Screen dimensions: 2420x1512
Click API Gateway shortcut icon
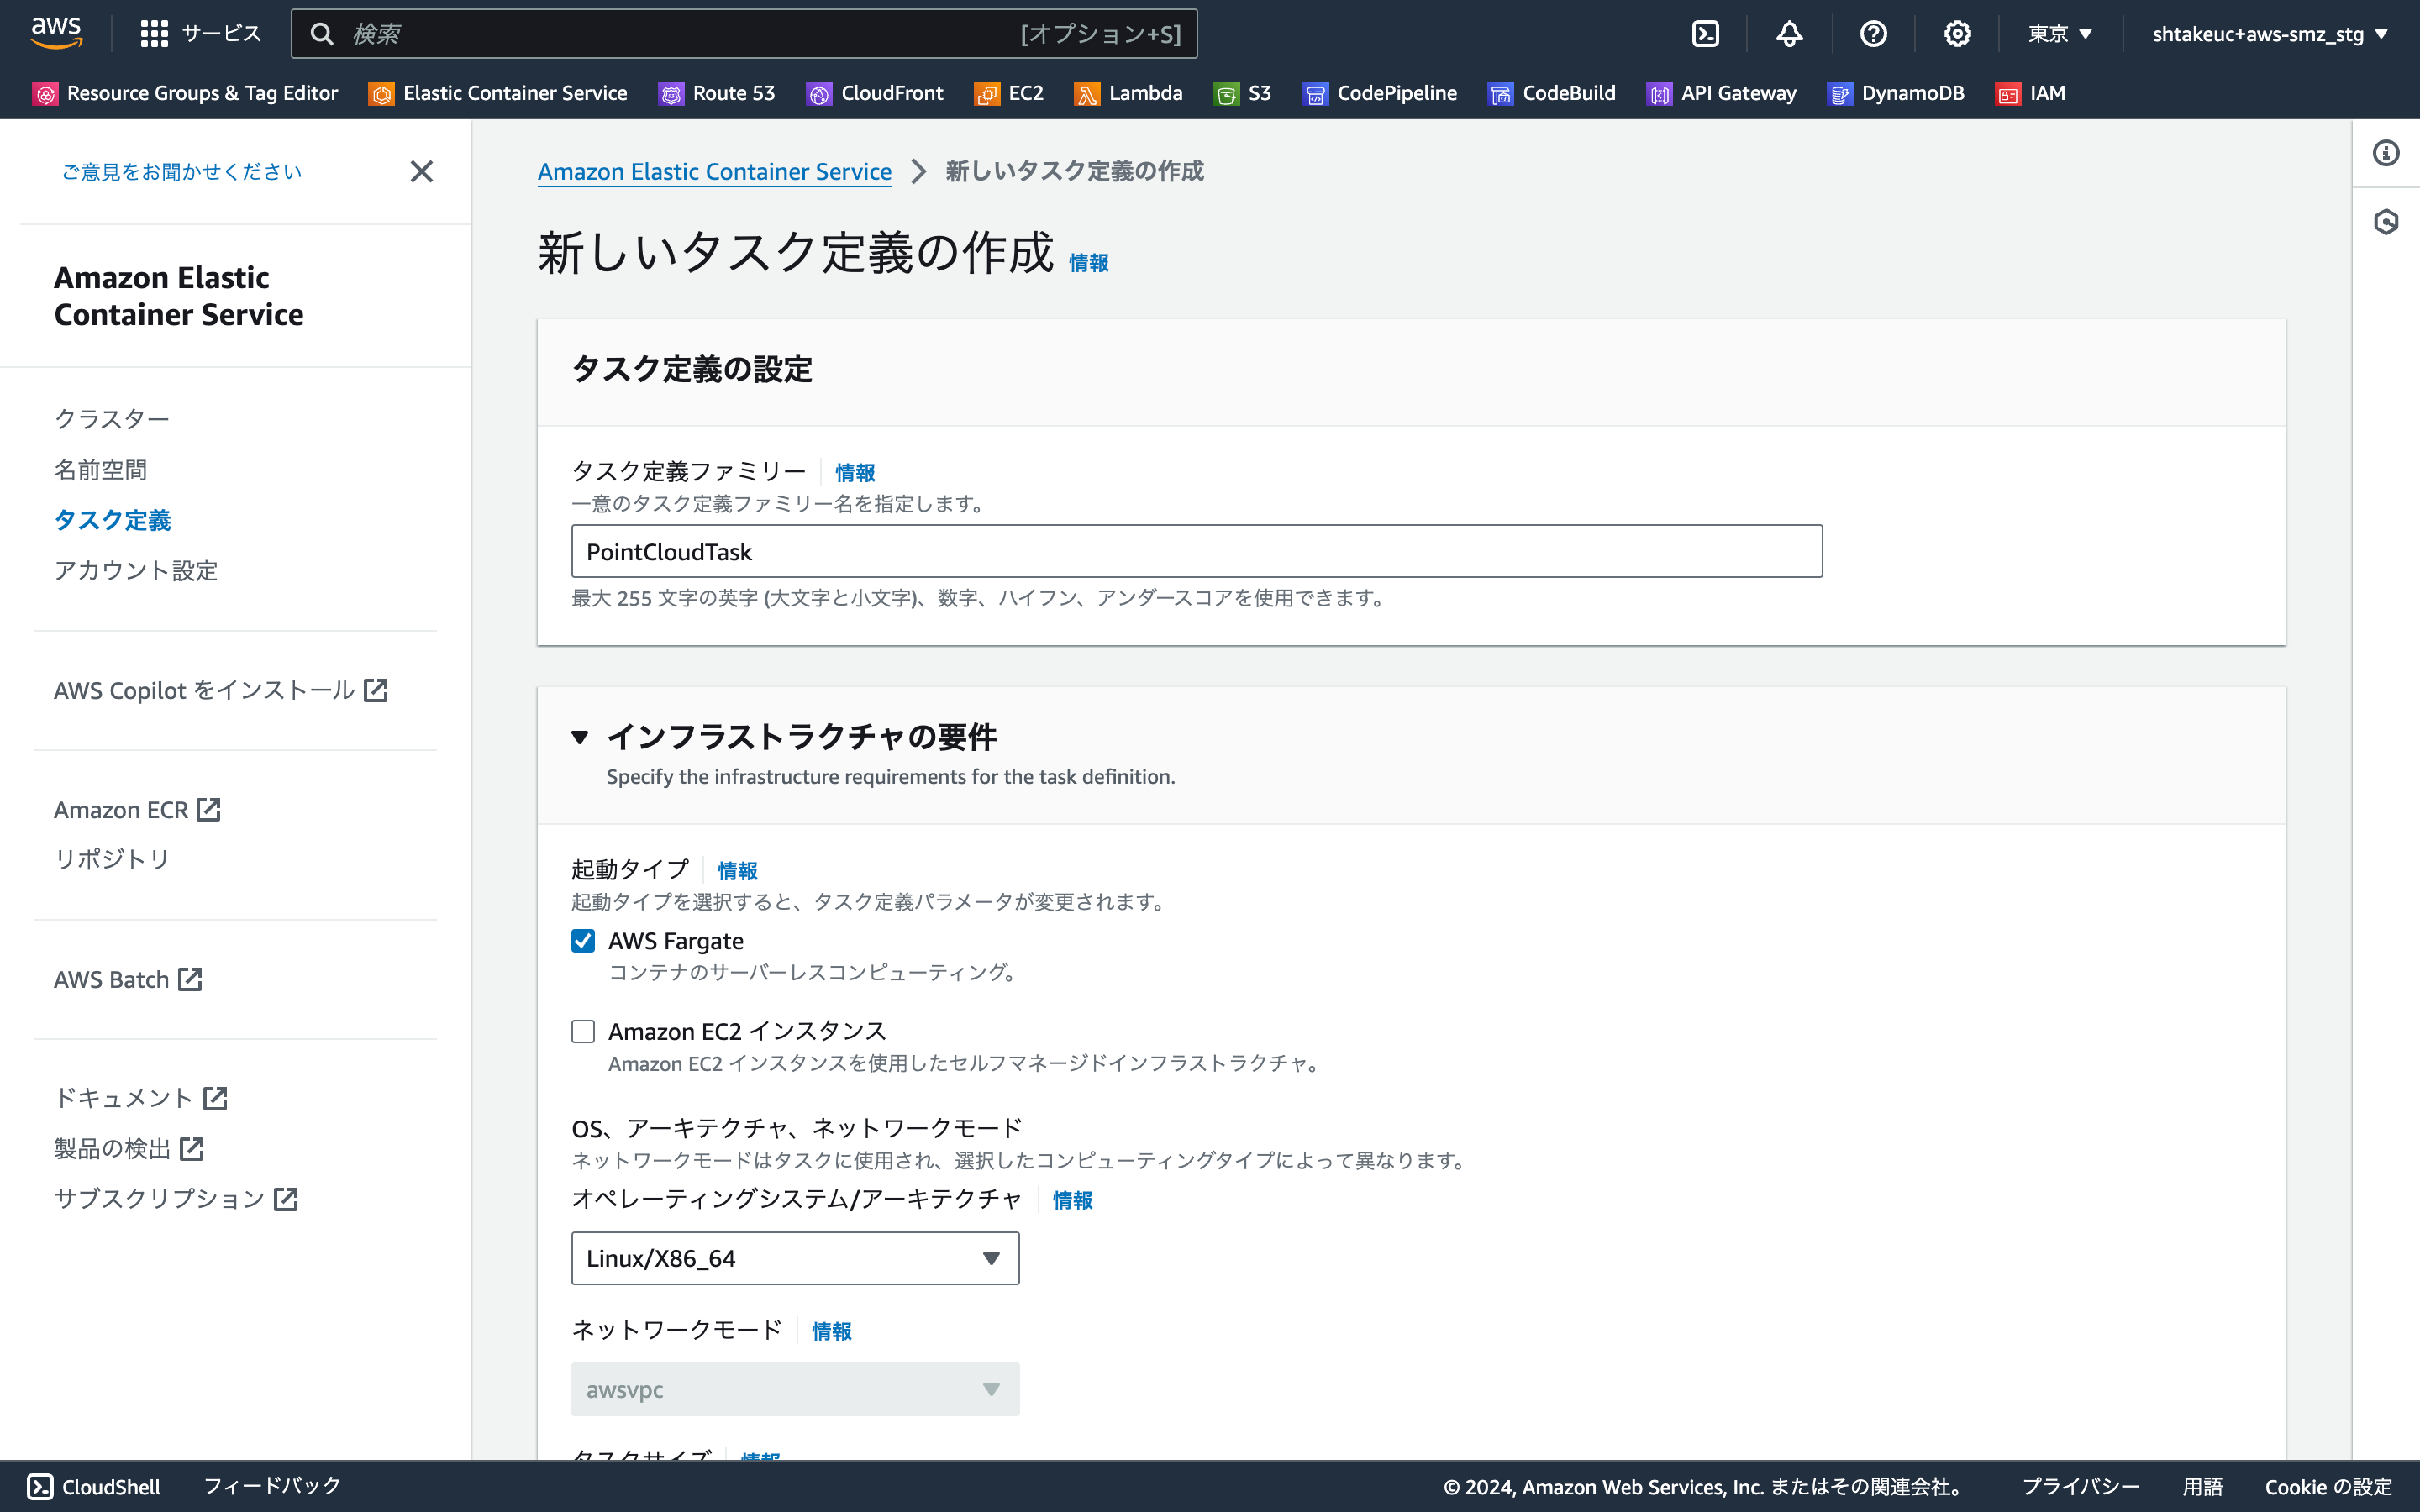tap(1659, 94)
